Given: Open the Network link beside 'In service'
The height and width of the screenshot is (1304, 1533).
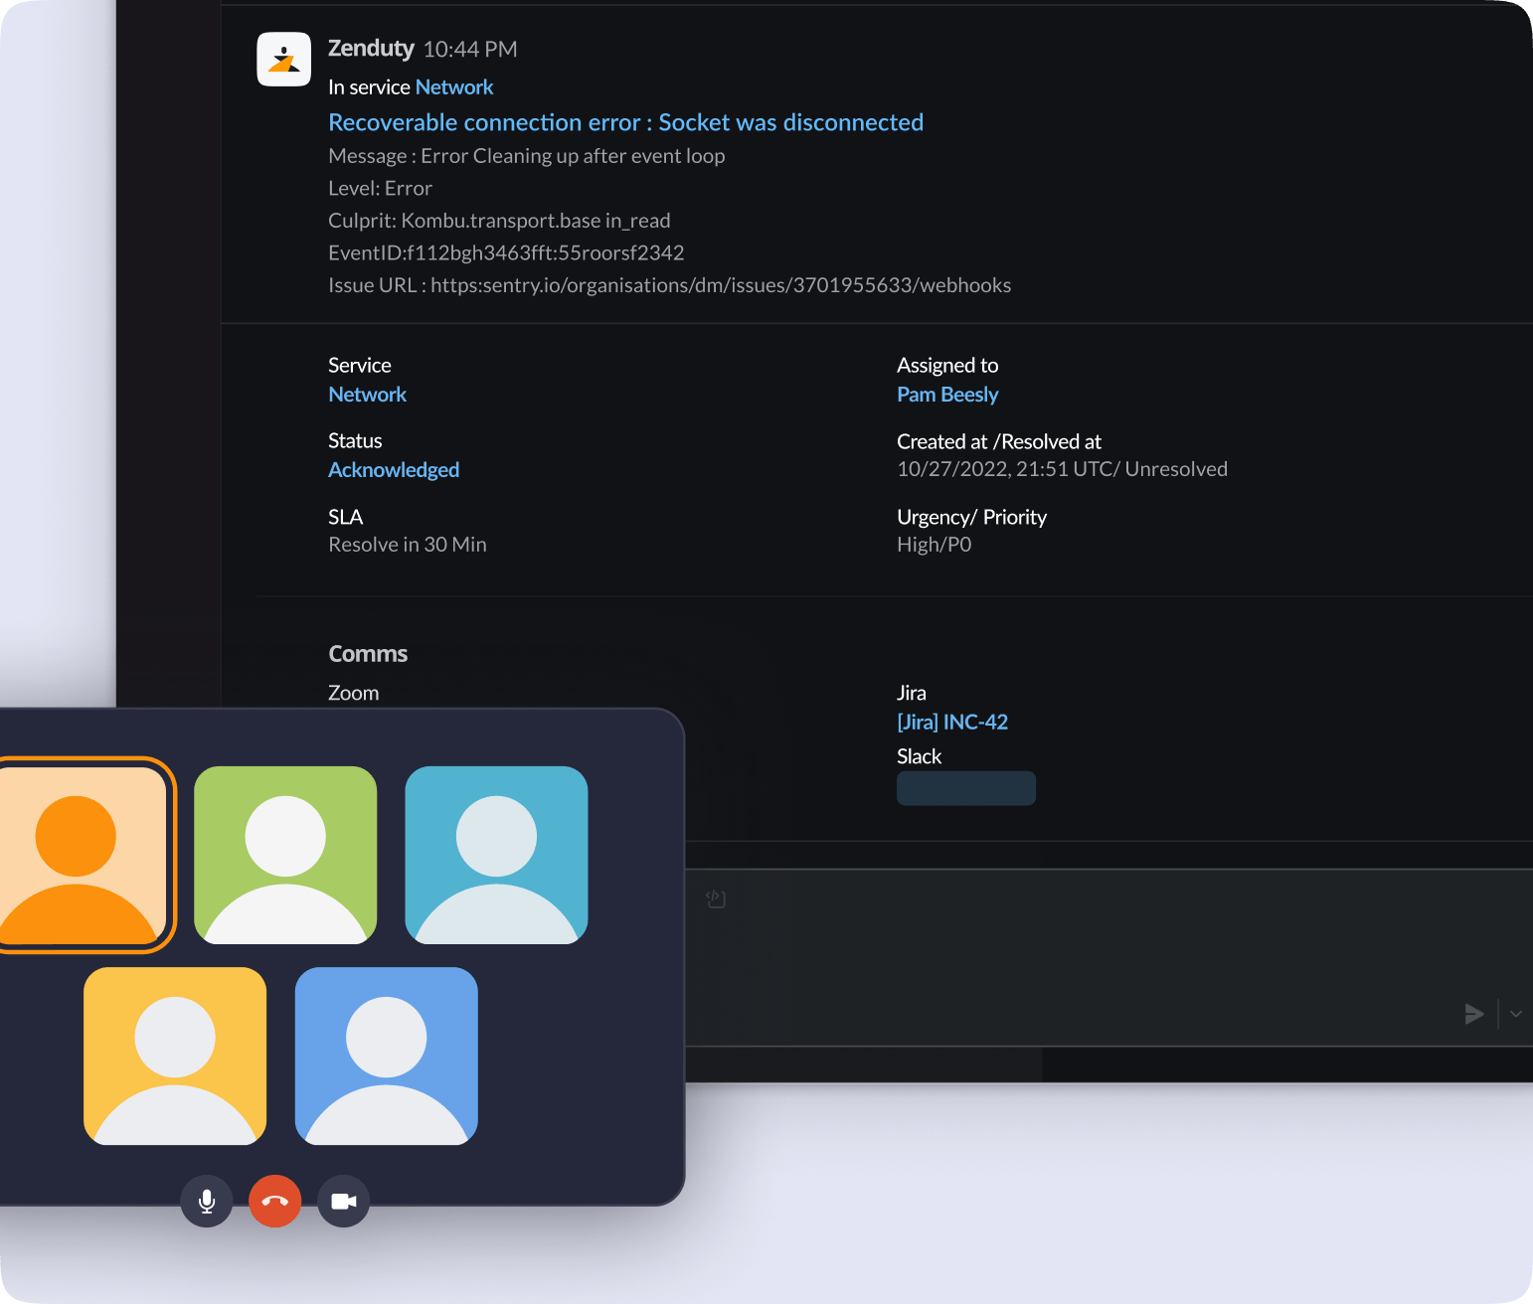Looking at the screenshot, I should (x=453, y=87).
